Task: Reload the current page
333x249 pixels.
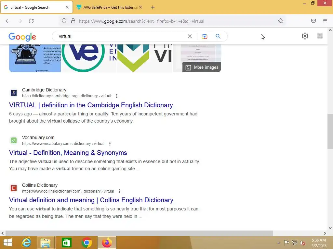Action: pyautogui.click(x=31, y=21)
